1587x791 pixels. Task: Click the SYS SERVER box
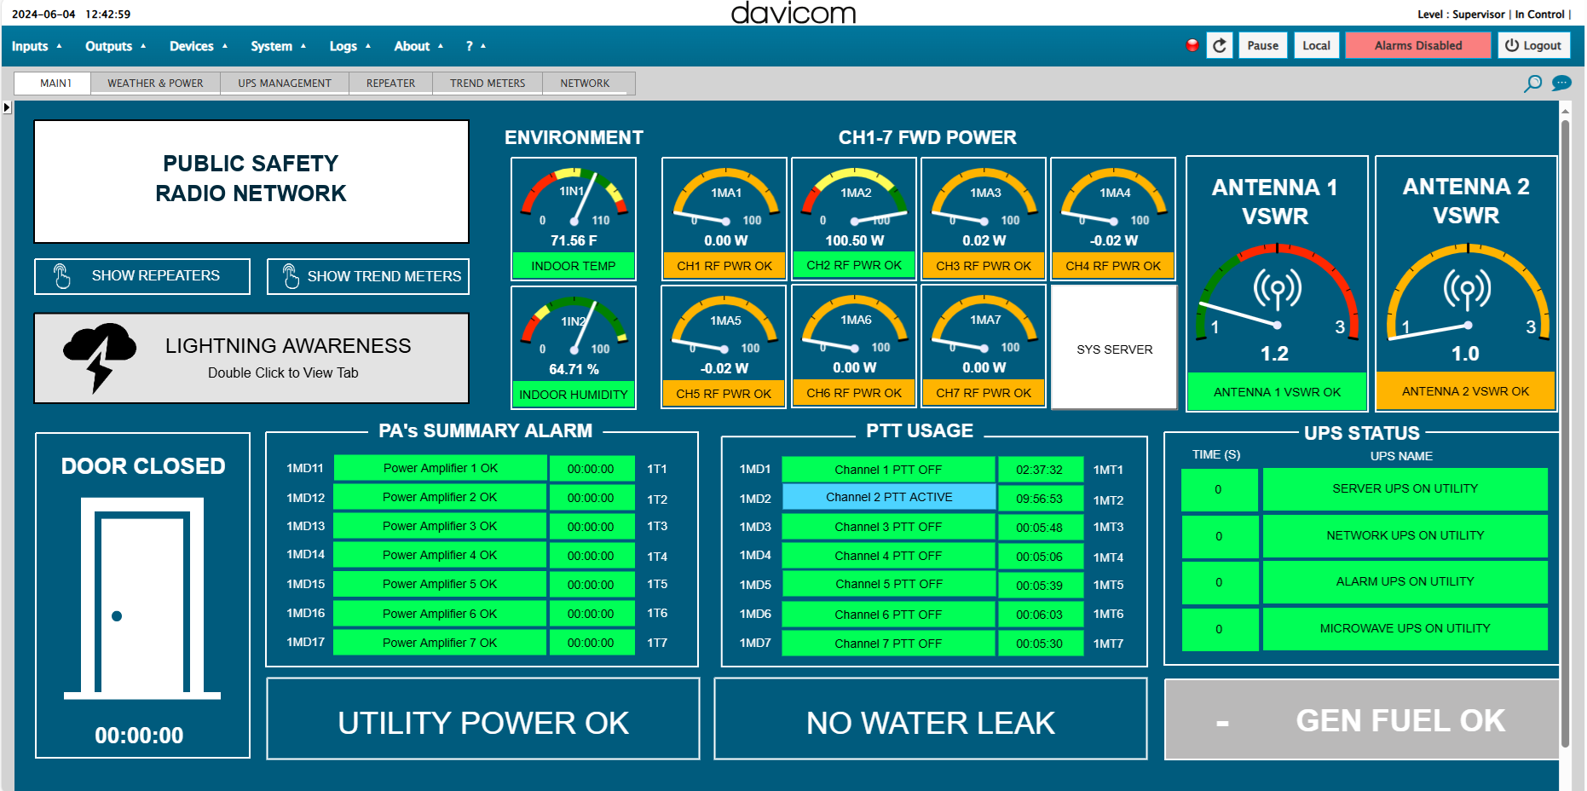[1114, 348]
